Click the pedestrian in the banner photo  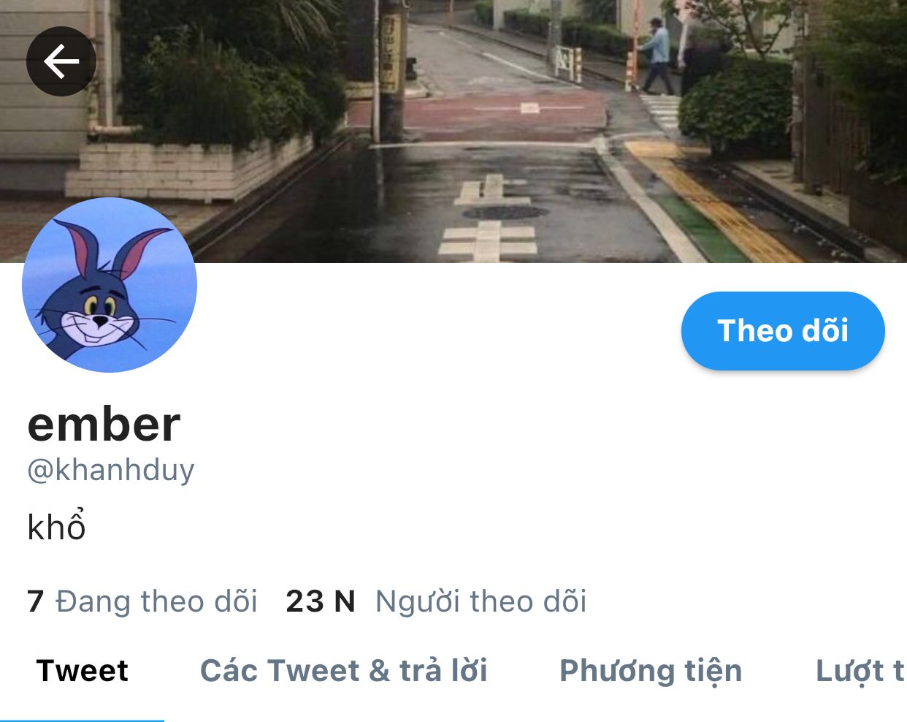657,56
